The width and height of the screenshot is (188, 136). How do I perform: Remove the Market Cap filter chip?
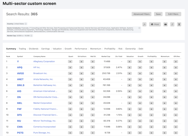pos(31,36)
